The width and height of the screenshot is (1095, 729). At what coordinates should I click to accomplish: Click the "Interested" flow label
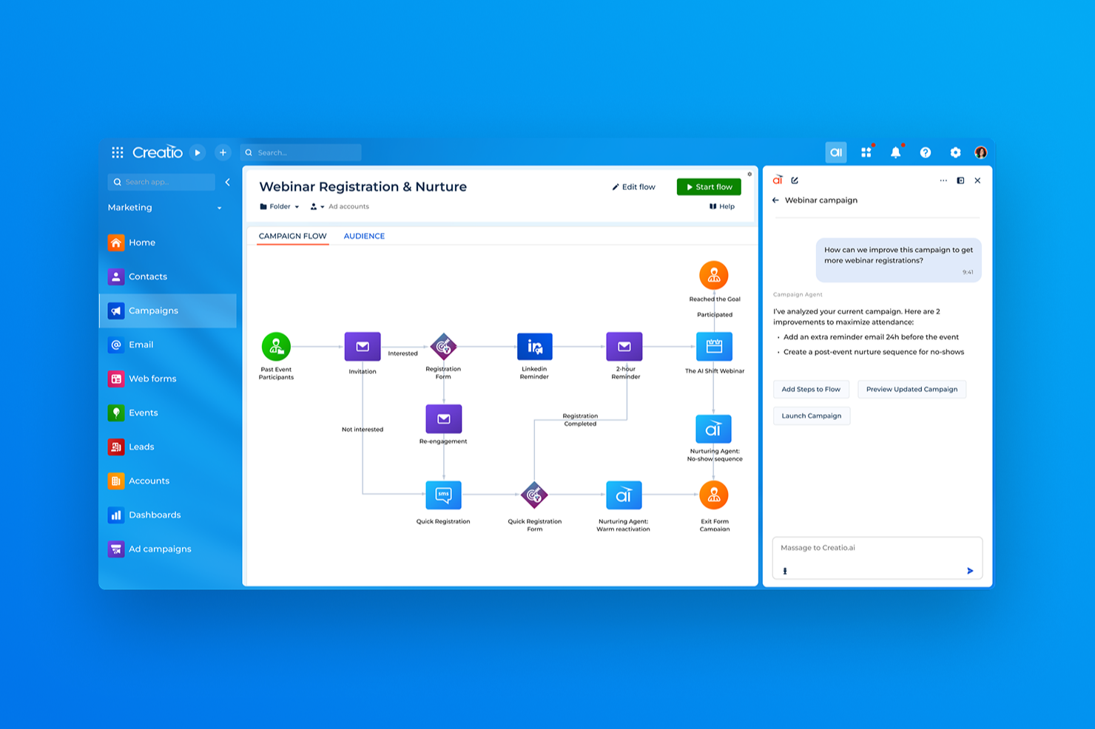coord(402,353)
